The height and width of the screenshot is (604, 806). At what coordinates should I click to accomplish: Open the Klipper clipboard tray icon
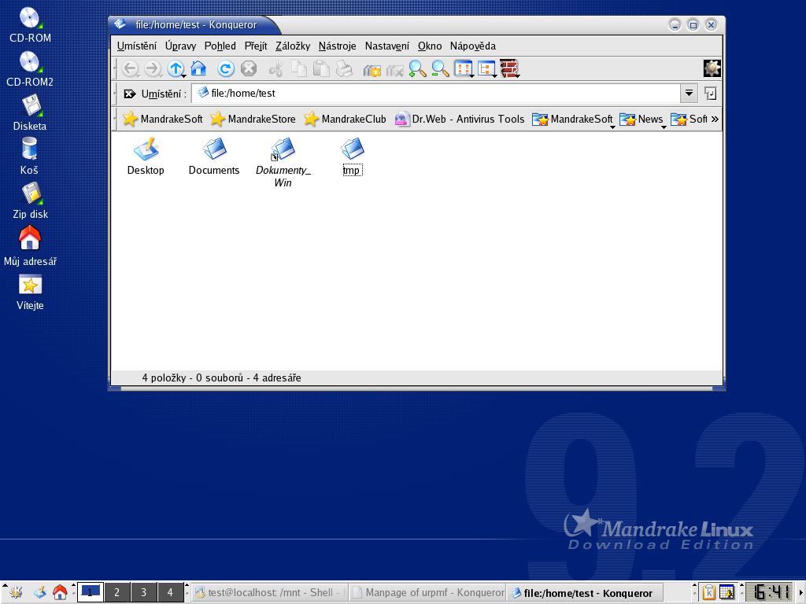click(x=709, y=592)
